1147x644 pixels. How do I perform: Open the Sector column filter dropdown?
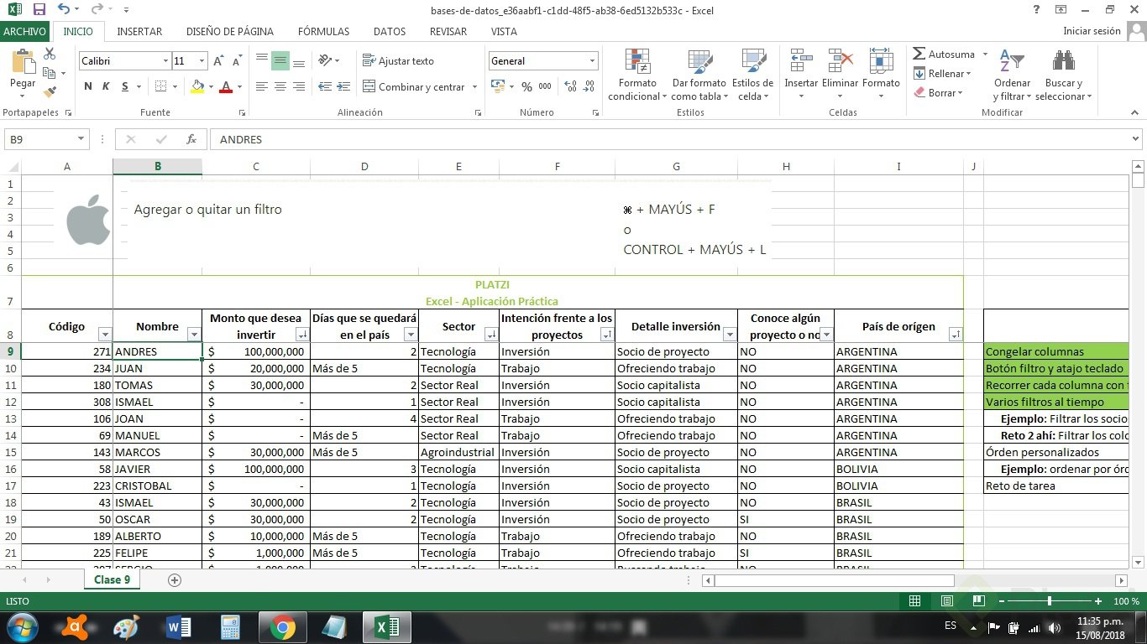click(491, 335)
